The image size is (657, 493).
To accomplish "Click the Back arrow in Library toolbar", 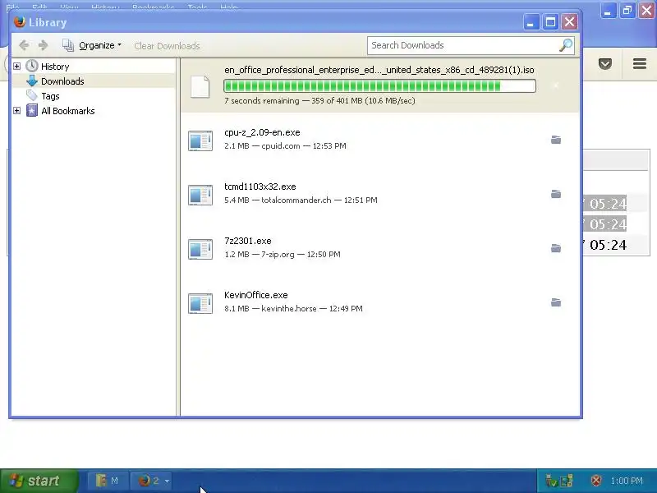I will [x=24, y=45].
